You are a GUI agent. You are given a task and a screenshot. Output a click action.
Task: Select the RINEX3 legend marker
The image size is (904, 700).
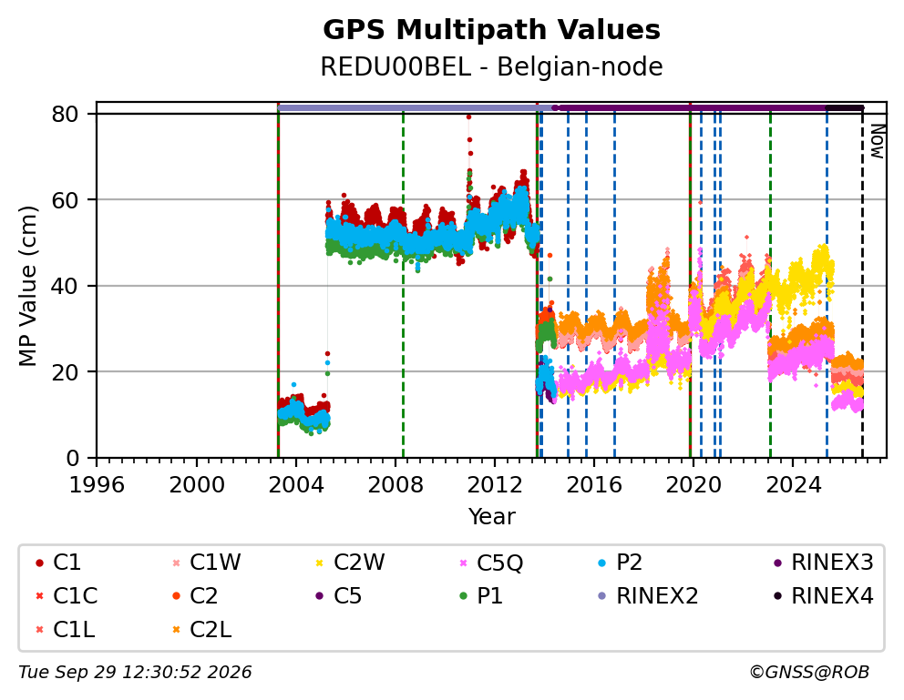point(777,563)
